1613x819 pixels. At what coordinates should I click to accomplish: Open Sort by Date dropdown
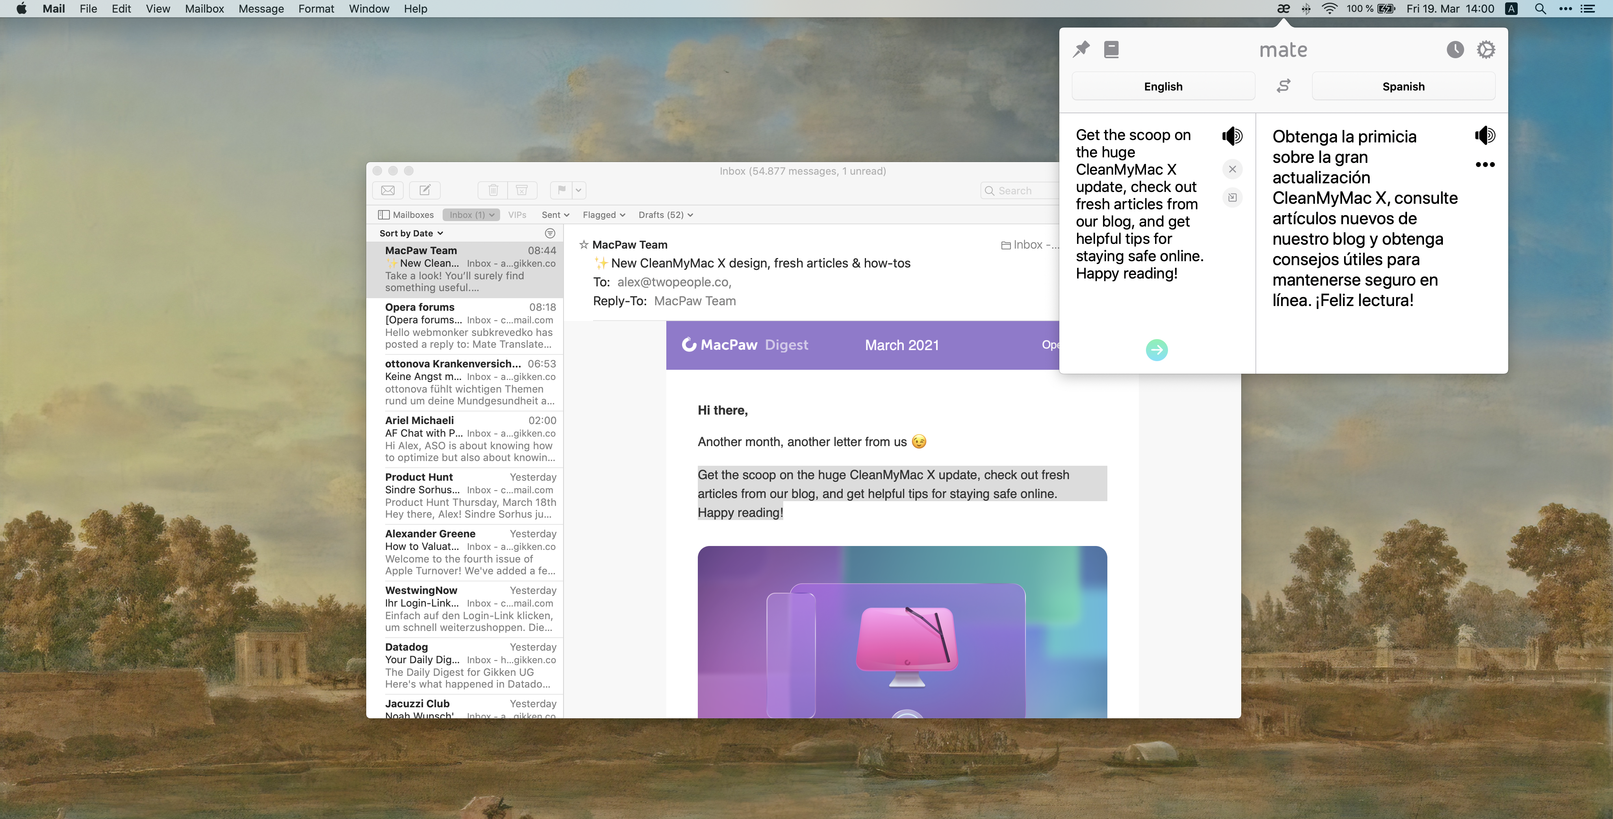click(x=412, y=233)
